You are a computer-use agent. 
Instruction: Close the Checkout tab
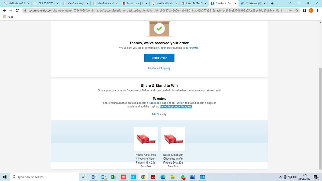(235, 3)
